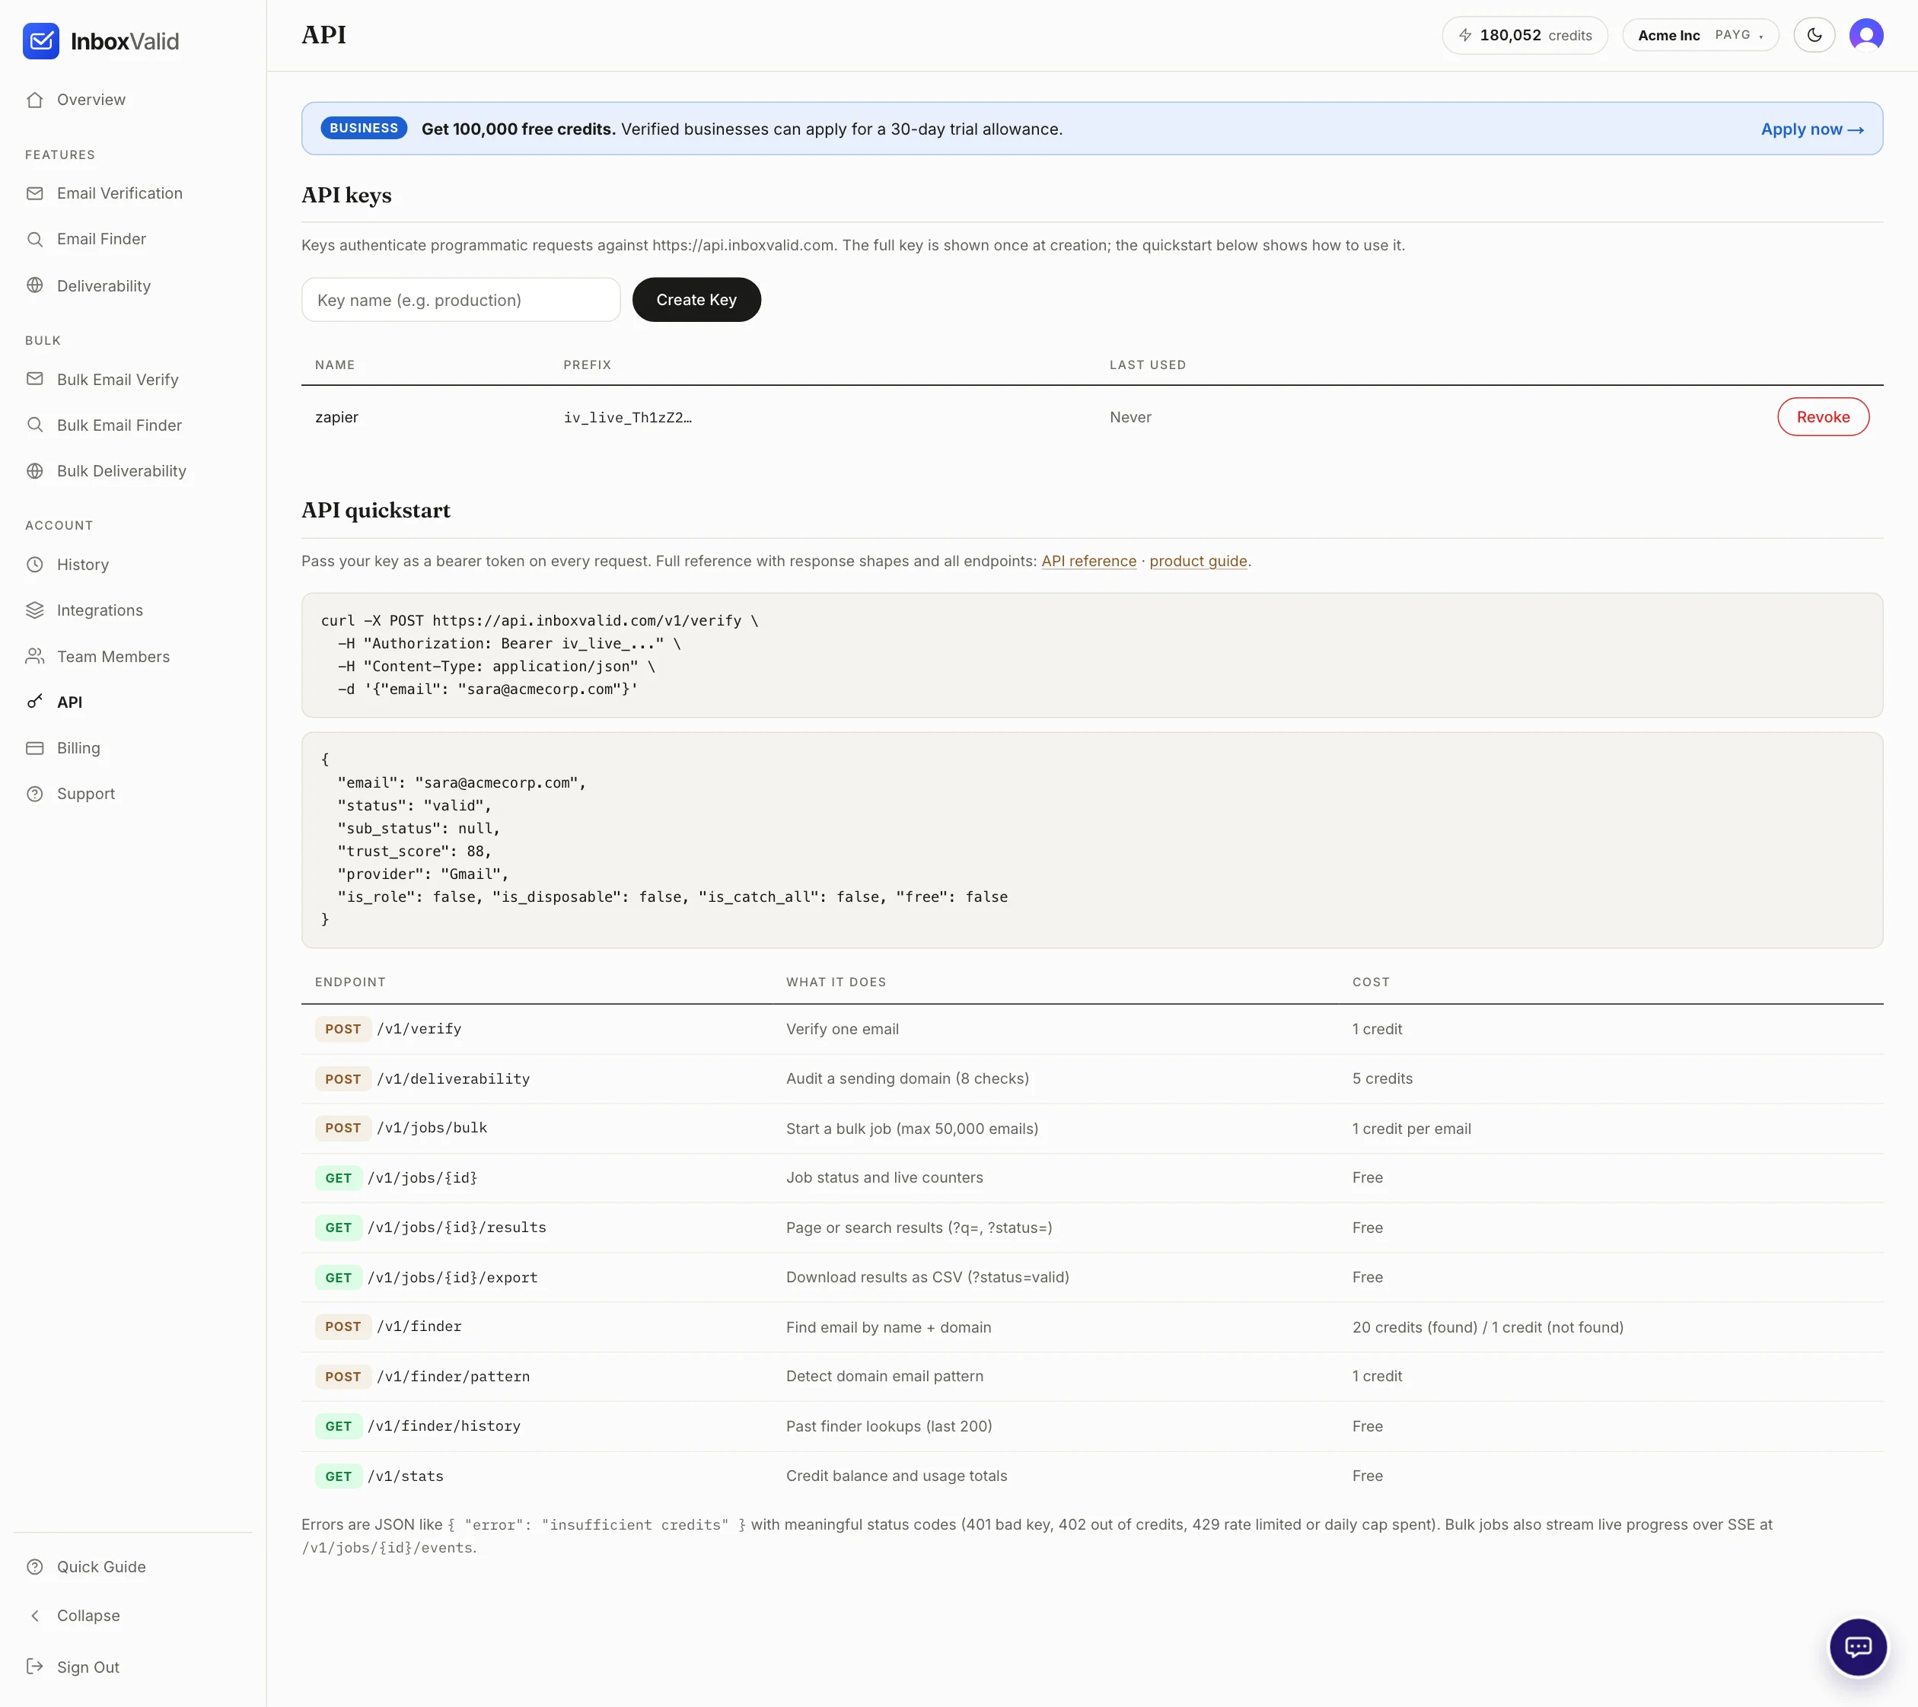Viewport: 1918px width, 1707px height.
Task: Click the Billing card icon
Action: click(35, 748)
